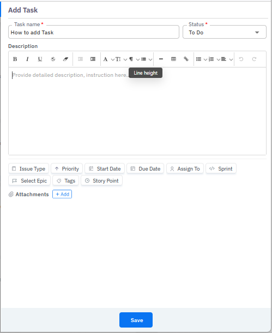Click the Tags button
Image resolution: width=272 pixels, height=333 pixels.
click(66, 181)
